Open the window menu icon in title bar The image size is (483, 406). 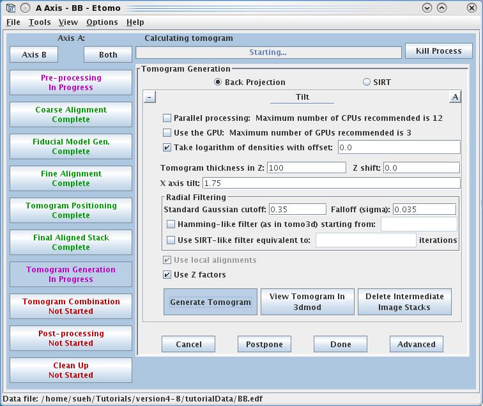pos(11,8)
